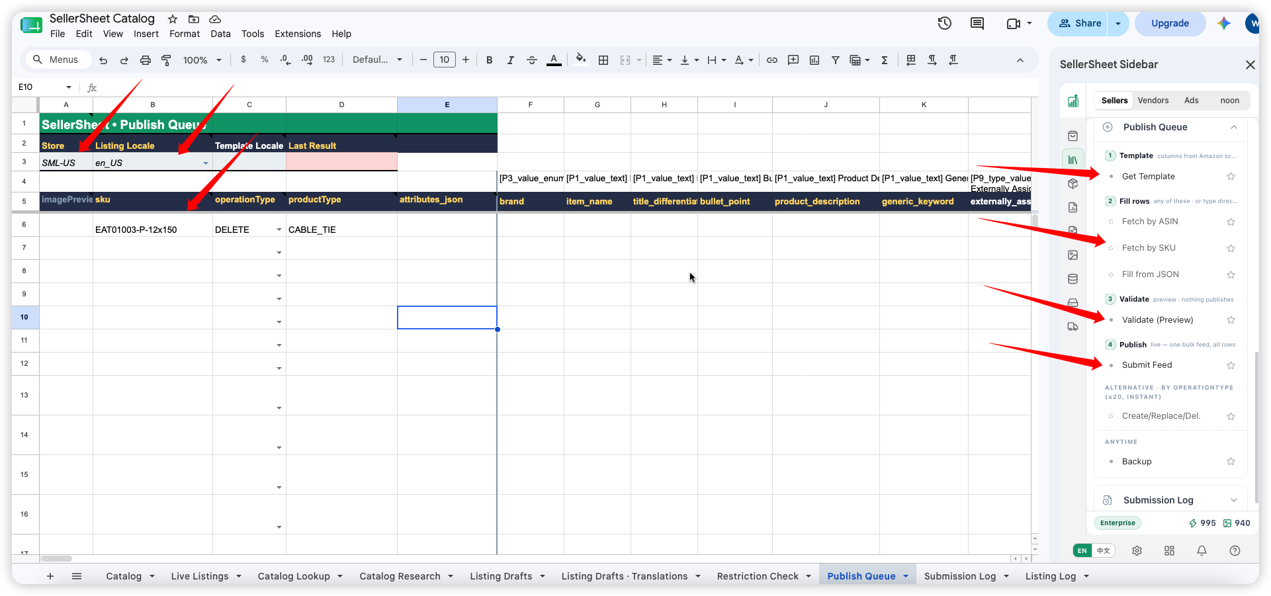Screen dimensions: 1271x596
Task: Open the Extensions menu
Action: pyautogui.click(x=298, y=34)
